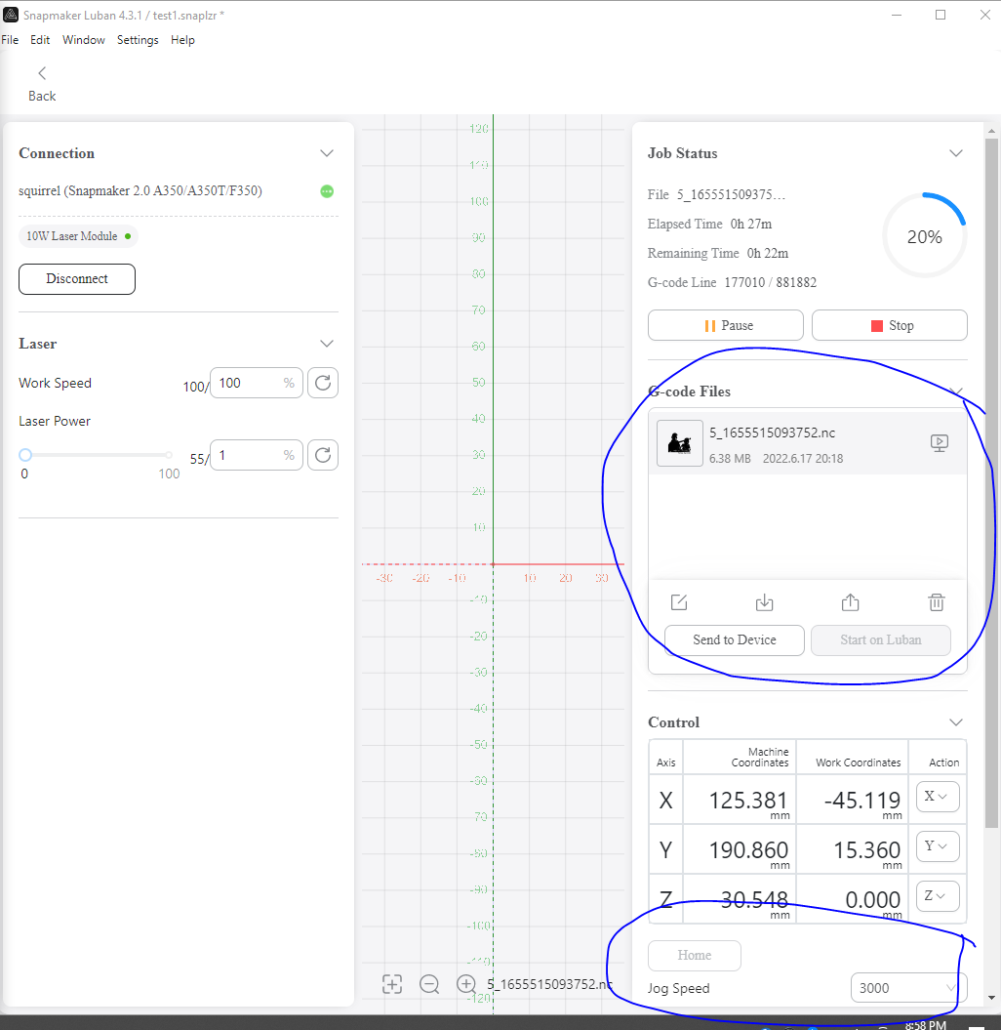Click G-code Line 177010 / 881882 text
1001x1030 pixels.
point(732,282)
